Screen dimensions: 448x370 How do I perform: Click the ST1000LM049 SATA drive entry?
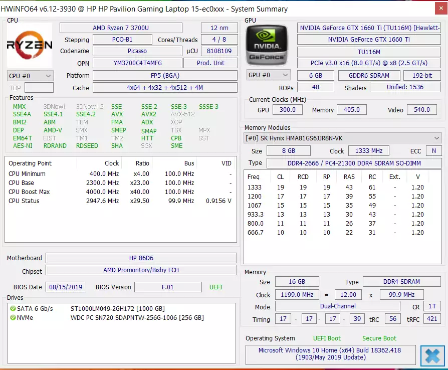[118, 308]
